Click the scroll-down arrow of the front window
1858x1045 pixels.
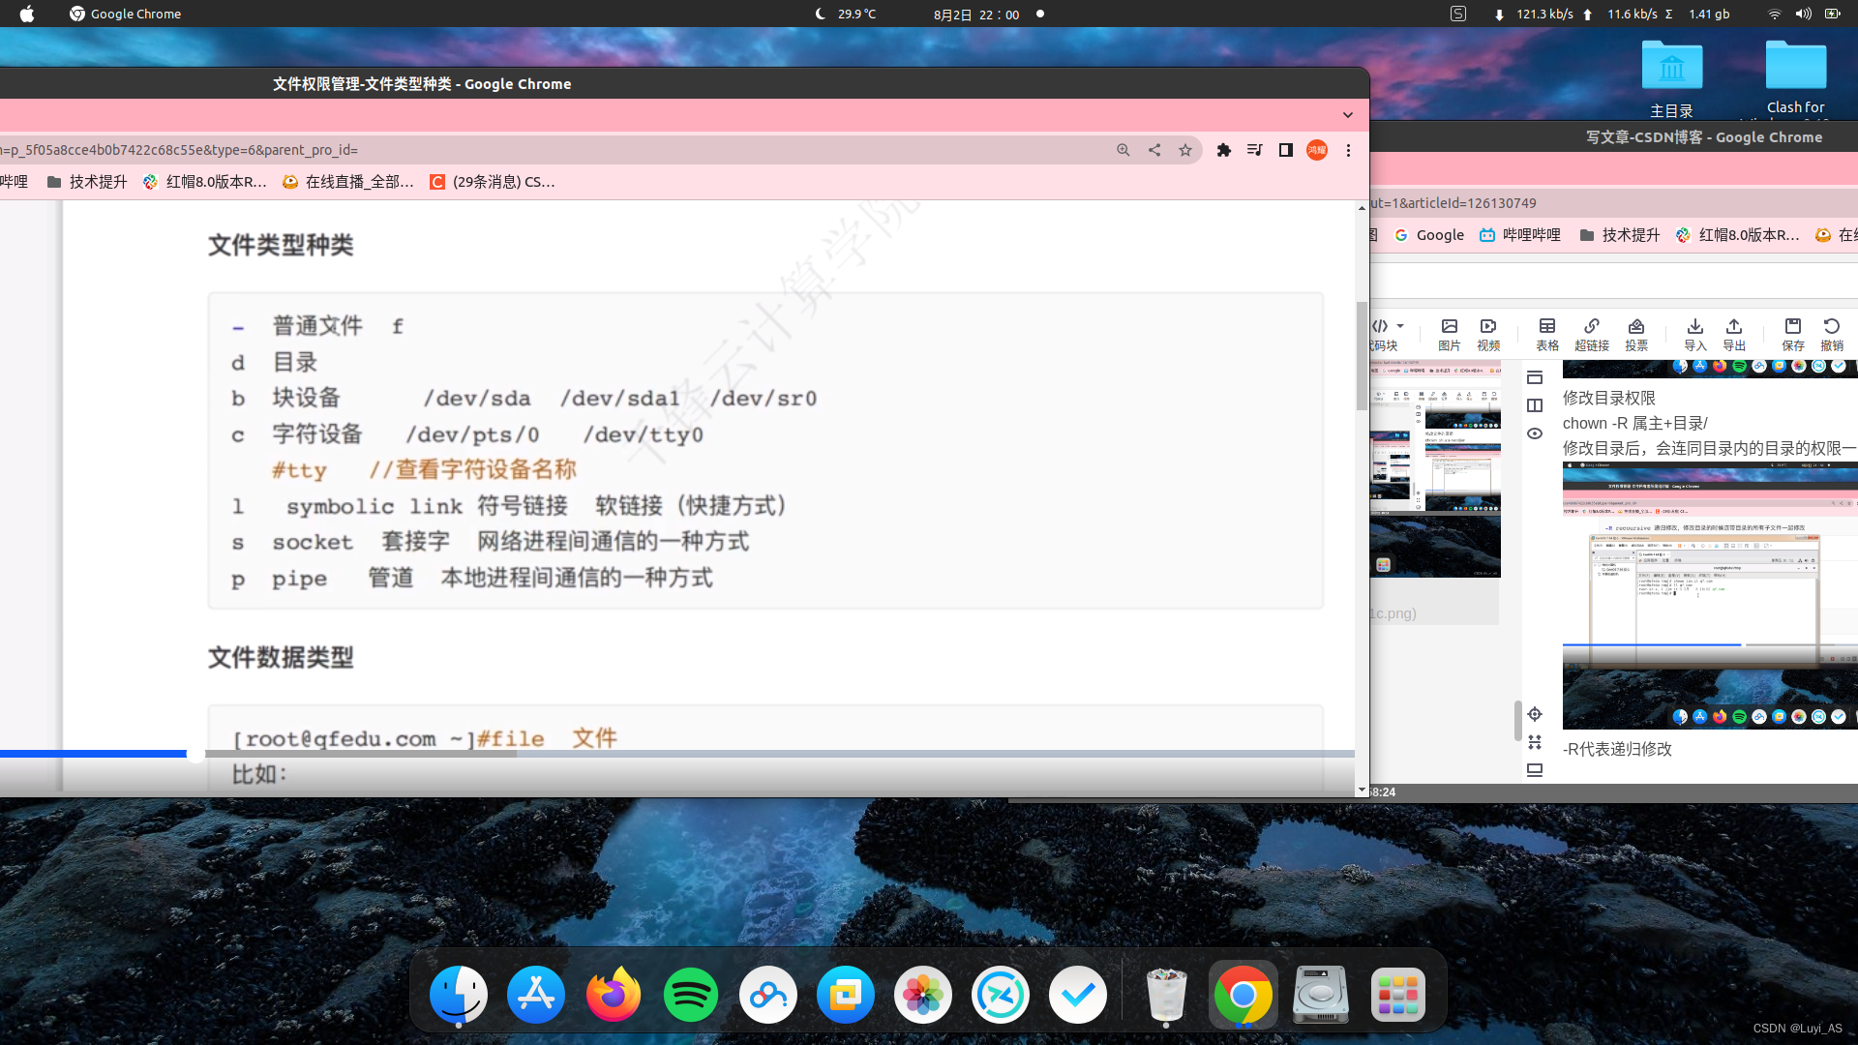(1362, 791)
